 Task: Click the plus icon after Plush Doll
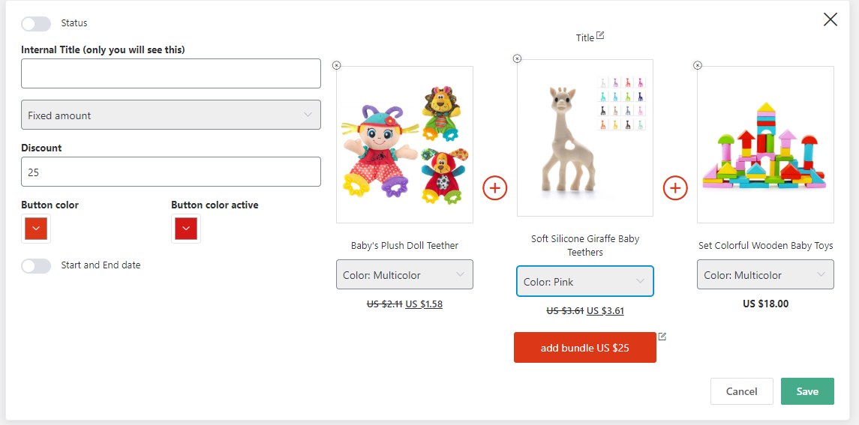495,187
